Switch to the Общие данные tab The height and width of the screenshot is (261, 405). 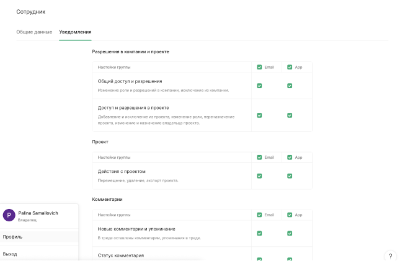pos(34,32)
